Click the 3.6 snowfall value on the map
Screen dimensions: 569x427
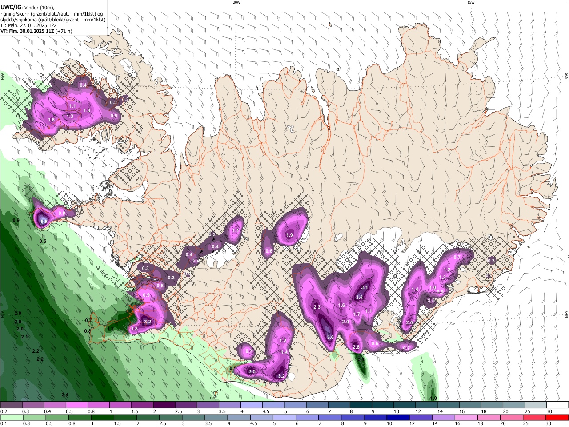coord(330,337)
